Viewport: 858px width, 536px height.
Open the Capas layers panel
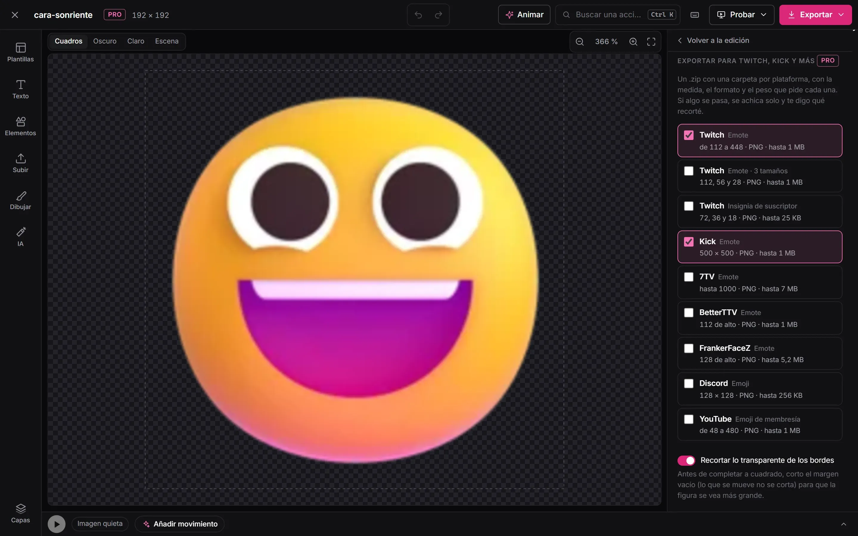pos(21,513)
